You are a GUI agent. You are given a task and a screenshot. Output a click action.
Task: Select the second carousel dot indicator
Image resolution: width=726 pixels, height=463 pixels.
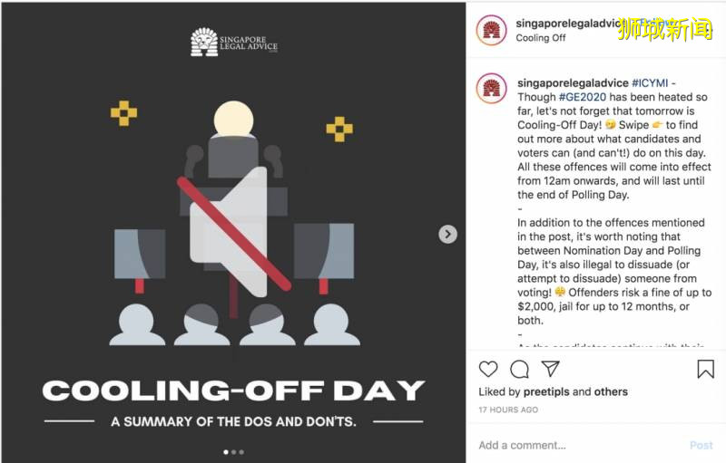point(233,451)
